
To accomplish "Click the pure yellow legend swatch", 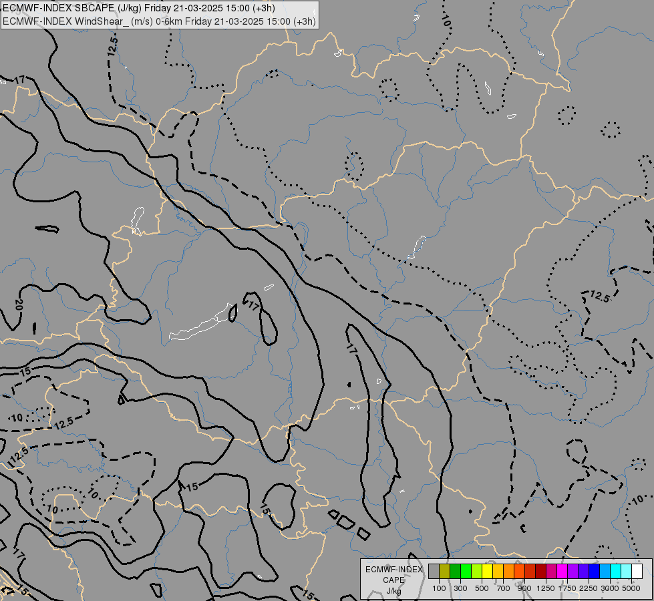I will tap(487, 572).
